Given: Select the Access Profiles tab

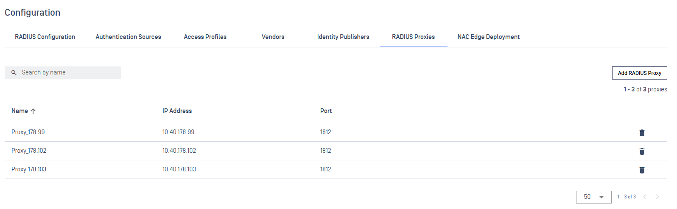Looking at the screenshot, I should (x=205, y=37).
